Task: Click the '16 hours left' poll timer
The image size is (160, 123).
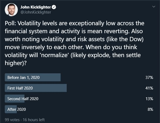Action: pyautogui.click(x=34, y=120)
